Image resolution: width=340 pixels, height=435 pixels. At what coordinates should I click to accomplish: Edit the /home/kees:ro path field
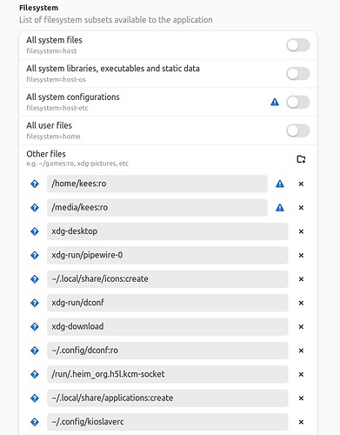(157, 184)
